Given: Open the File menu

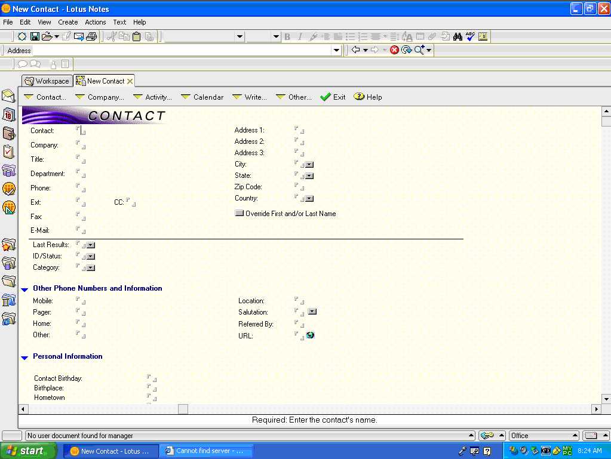Looking at the screenshot, I should (x=8, y=22).
